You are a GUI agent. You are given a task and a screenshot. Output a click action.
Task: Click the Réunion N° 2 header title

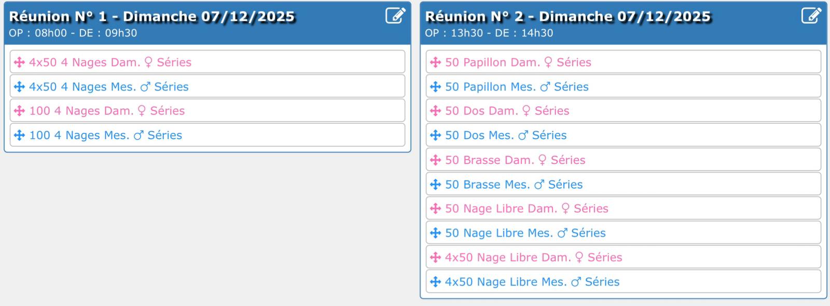coord(568,17)
